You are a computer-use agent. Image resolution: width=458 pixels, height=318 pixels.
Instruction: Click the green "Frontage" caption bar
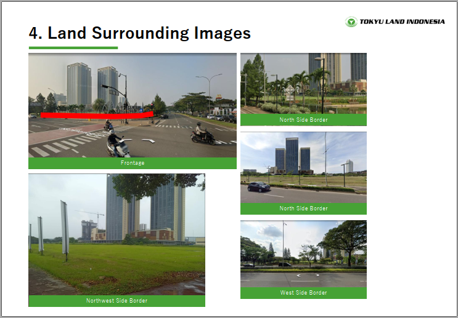132,163
